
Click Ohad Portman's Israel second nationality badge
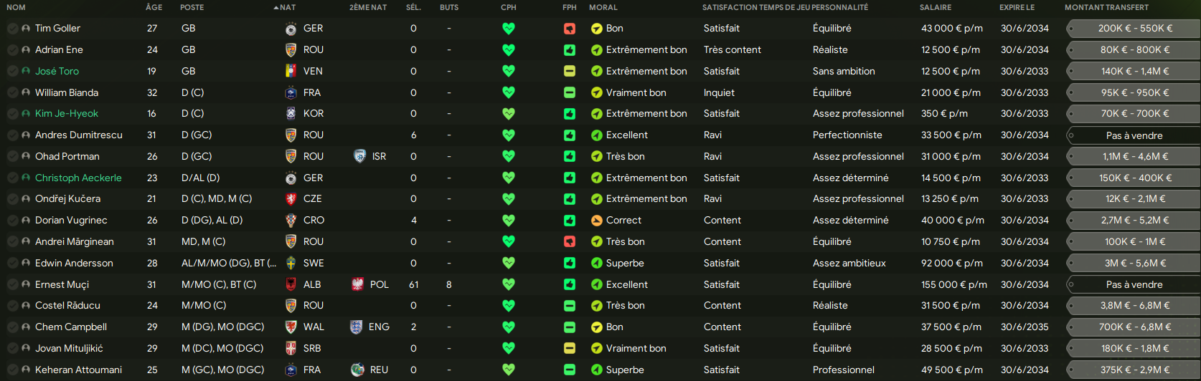(x=359, y=156)
